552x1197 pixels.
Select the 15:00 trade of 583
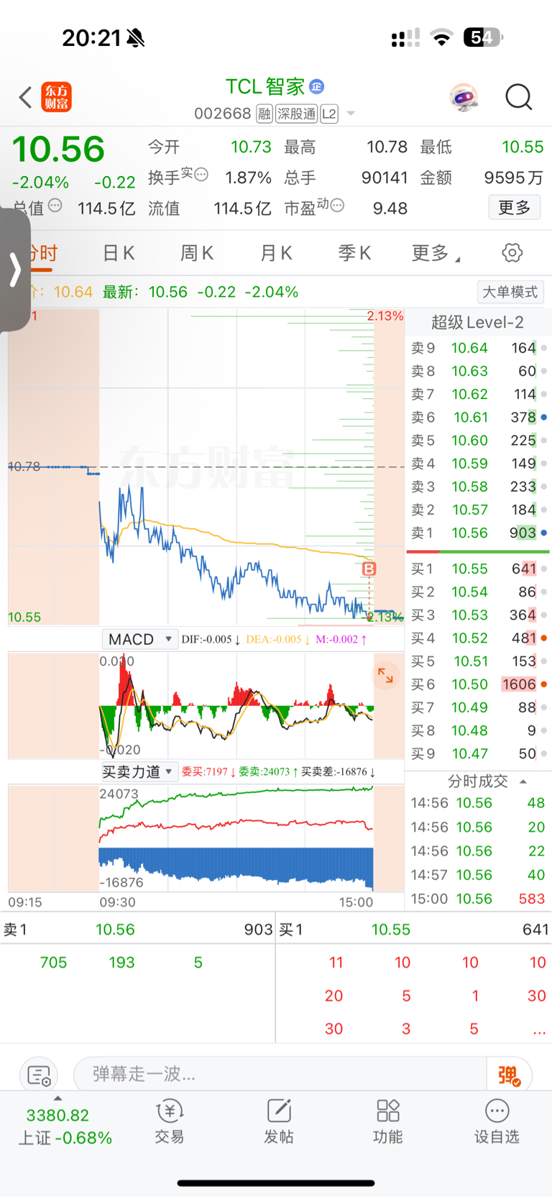[x=478, y=899]
